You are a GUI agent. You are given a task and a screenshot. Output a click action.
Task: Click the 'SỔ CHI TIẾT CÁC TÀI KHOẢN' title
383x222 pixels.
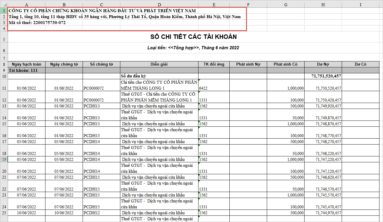point(193,37)
